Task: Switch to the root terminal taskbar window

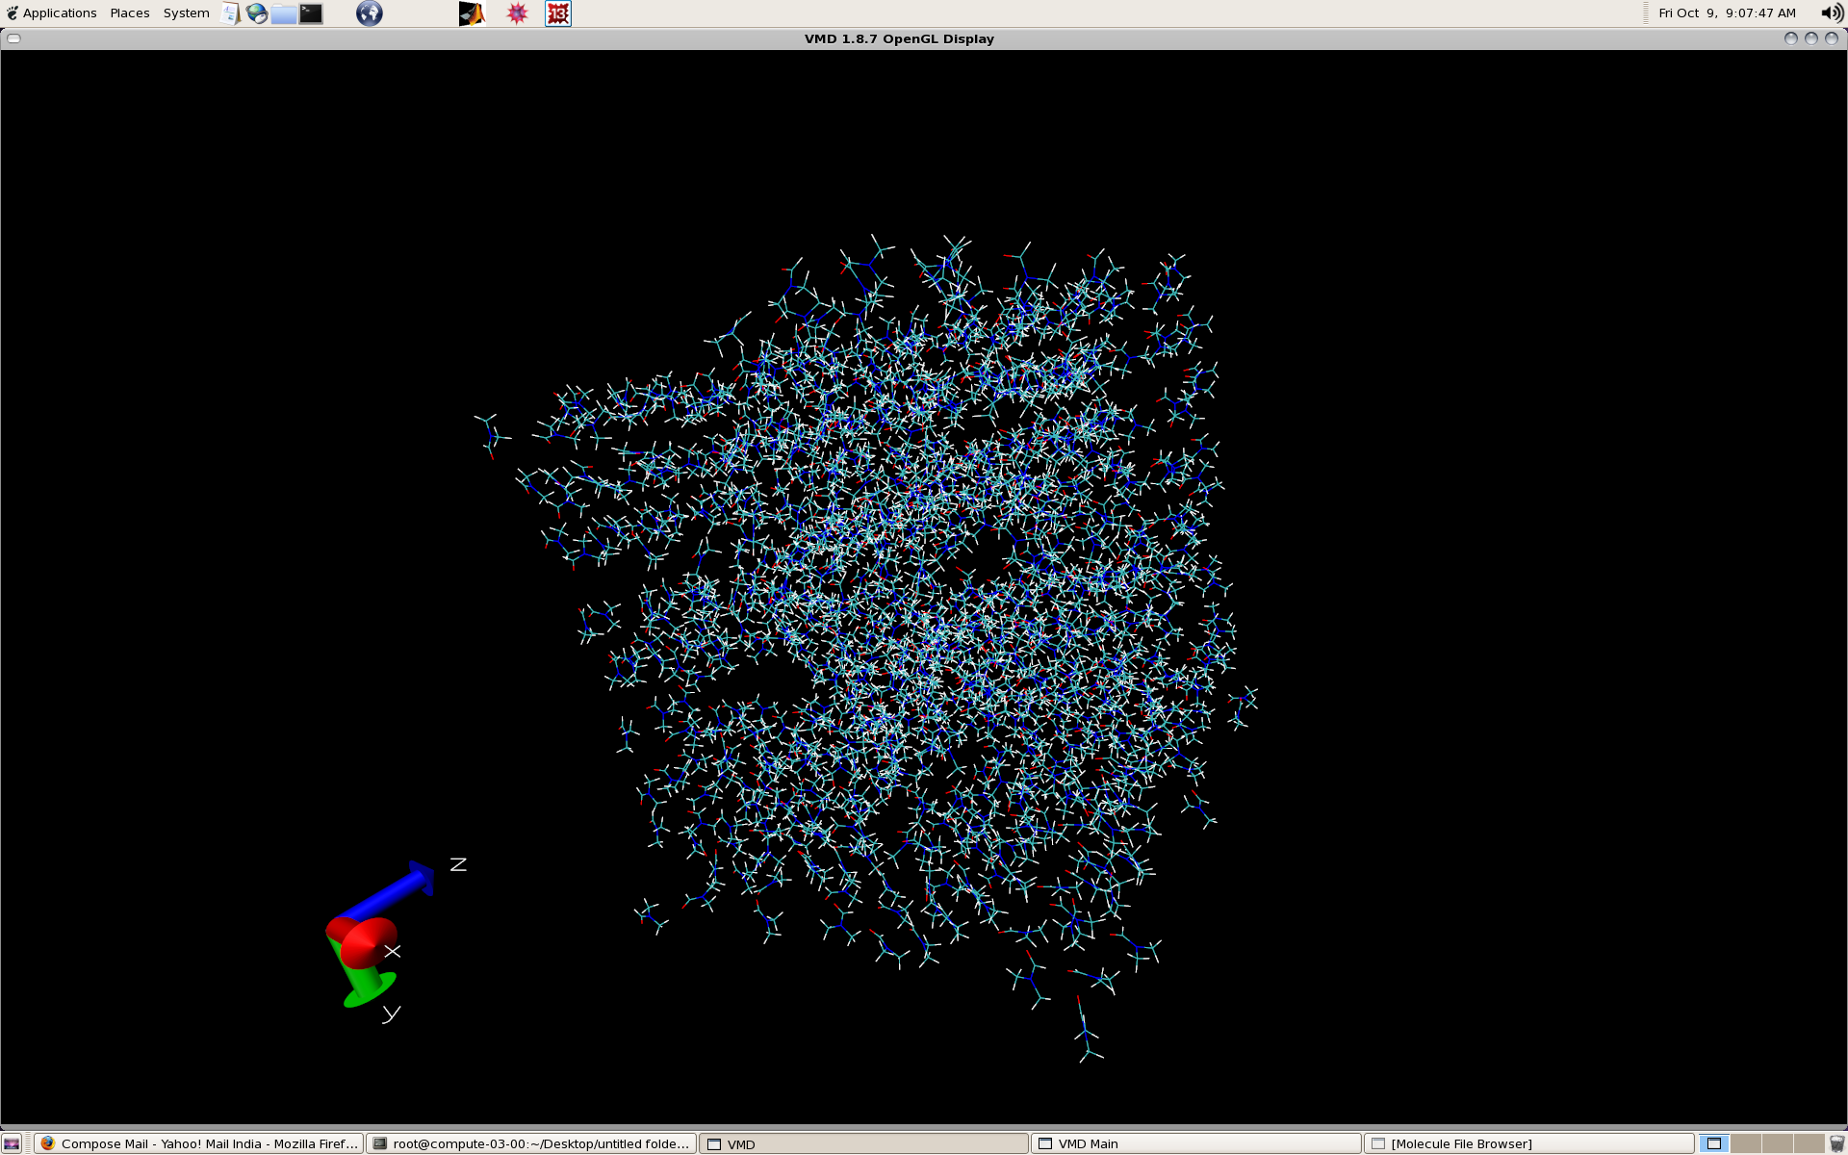Action: point(531,1143)
